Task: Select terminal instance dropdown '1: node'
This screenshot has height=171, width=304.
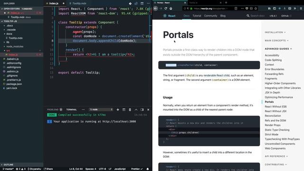Action: (x=101, y=110)
